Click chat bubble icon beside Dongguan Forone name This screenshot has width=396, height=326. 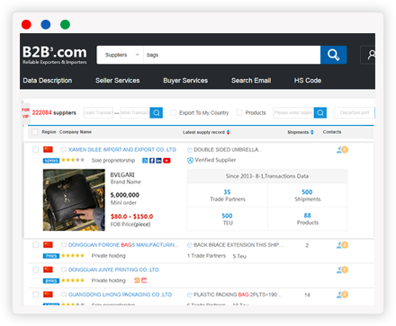point(64,245)
